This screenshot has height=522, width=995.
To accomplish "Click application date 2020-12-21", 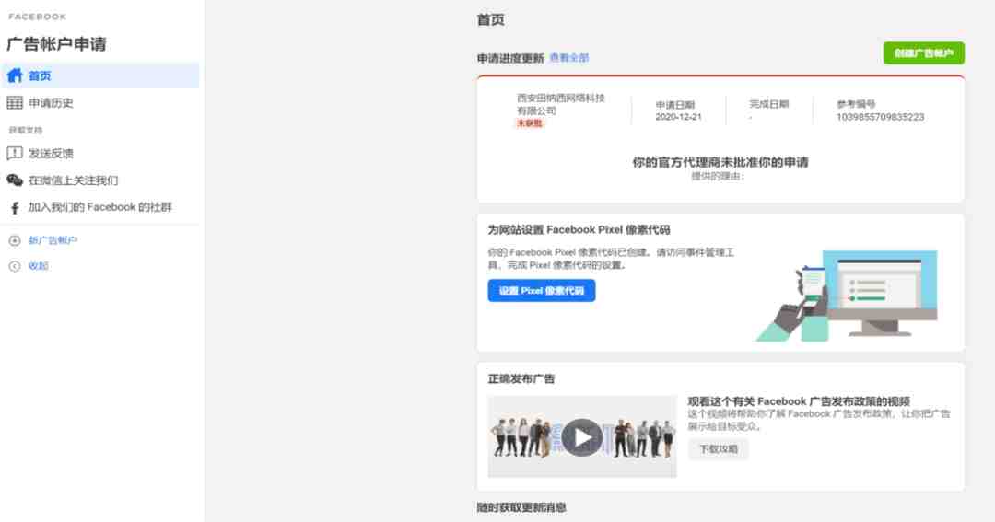I will point(678,117).
